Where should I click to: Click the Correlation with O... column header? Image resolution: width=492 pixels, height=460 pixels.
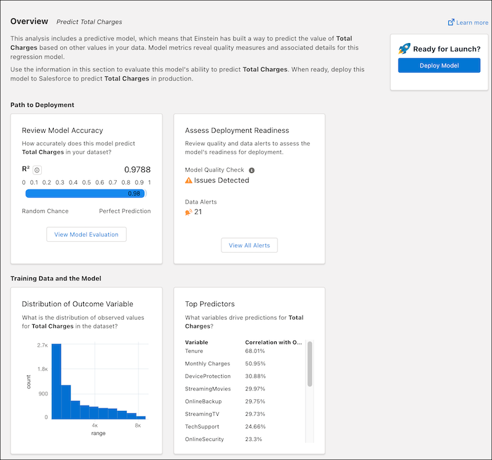(273, 343)
